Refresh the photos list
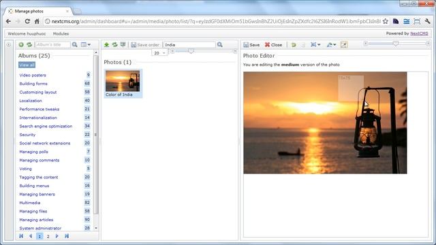The height and width of the screenshot is (245, 436). coord(114,44)
